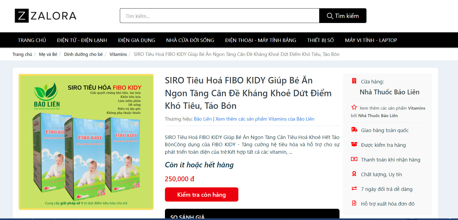Click the exchange arrows icon for 7 ngày đổi trả
Viewport: 458px width, 220px height.
tap(354, 188)
